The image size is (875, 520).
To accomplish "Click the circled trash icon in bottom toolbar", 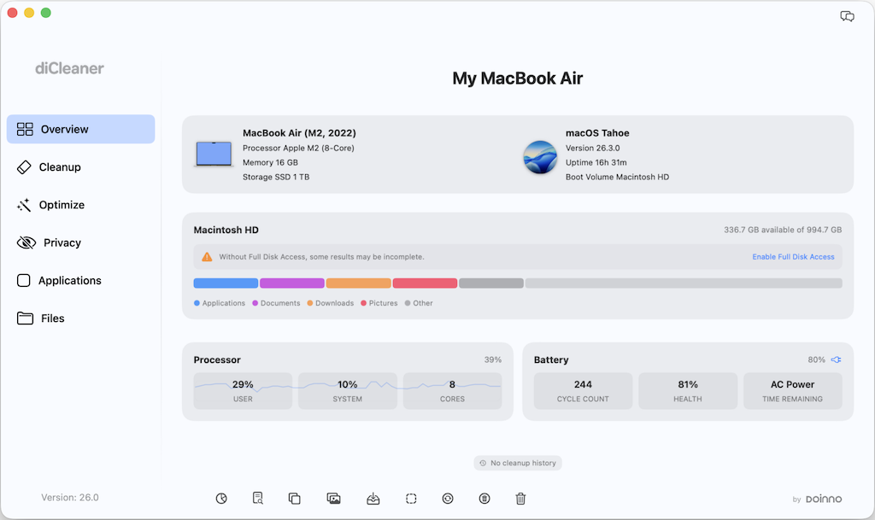I will (x=484, y=499).
